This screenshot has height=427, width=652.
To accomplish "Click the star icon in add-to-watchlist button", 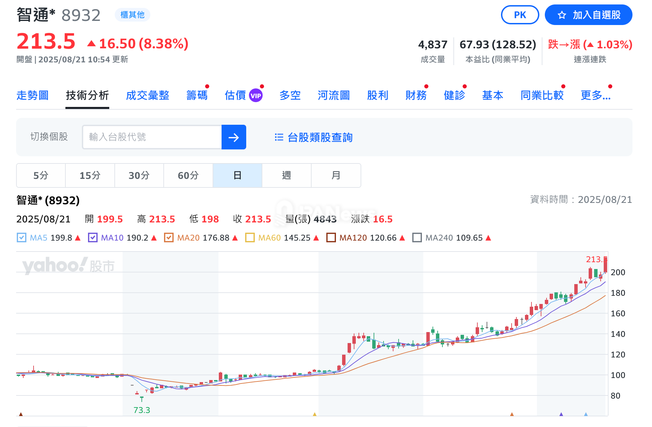I will click(x=562, y=15).
